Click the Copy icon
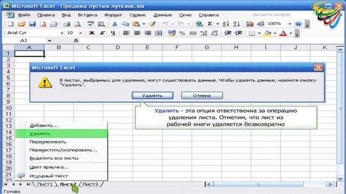The width and height of the screenshot is (346, 194). click(x=125, y=24)
